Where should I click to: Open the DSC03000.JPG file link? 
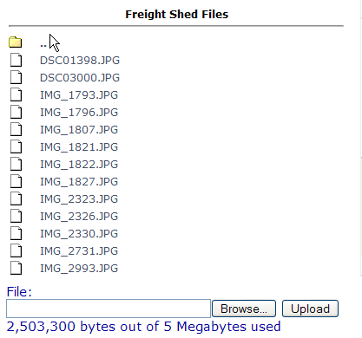point(80,78)
